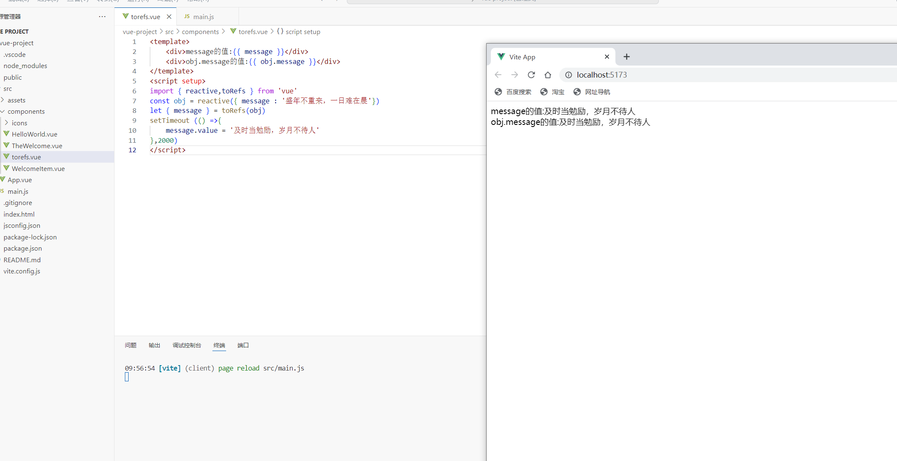897x461 pixels.
Task: Select the public folder
Action: [x=12, y=77]
